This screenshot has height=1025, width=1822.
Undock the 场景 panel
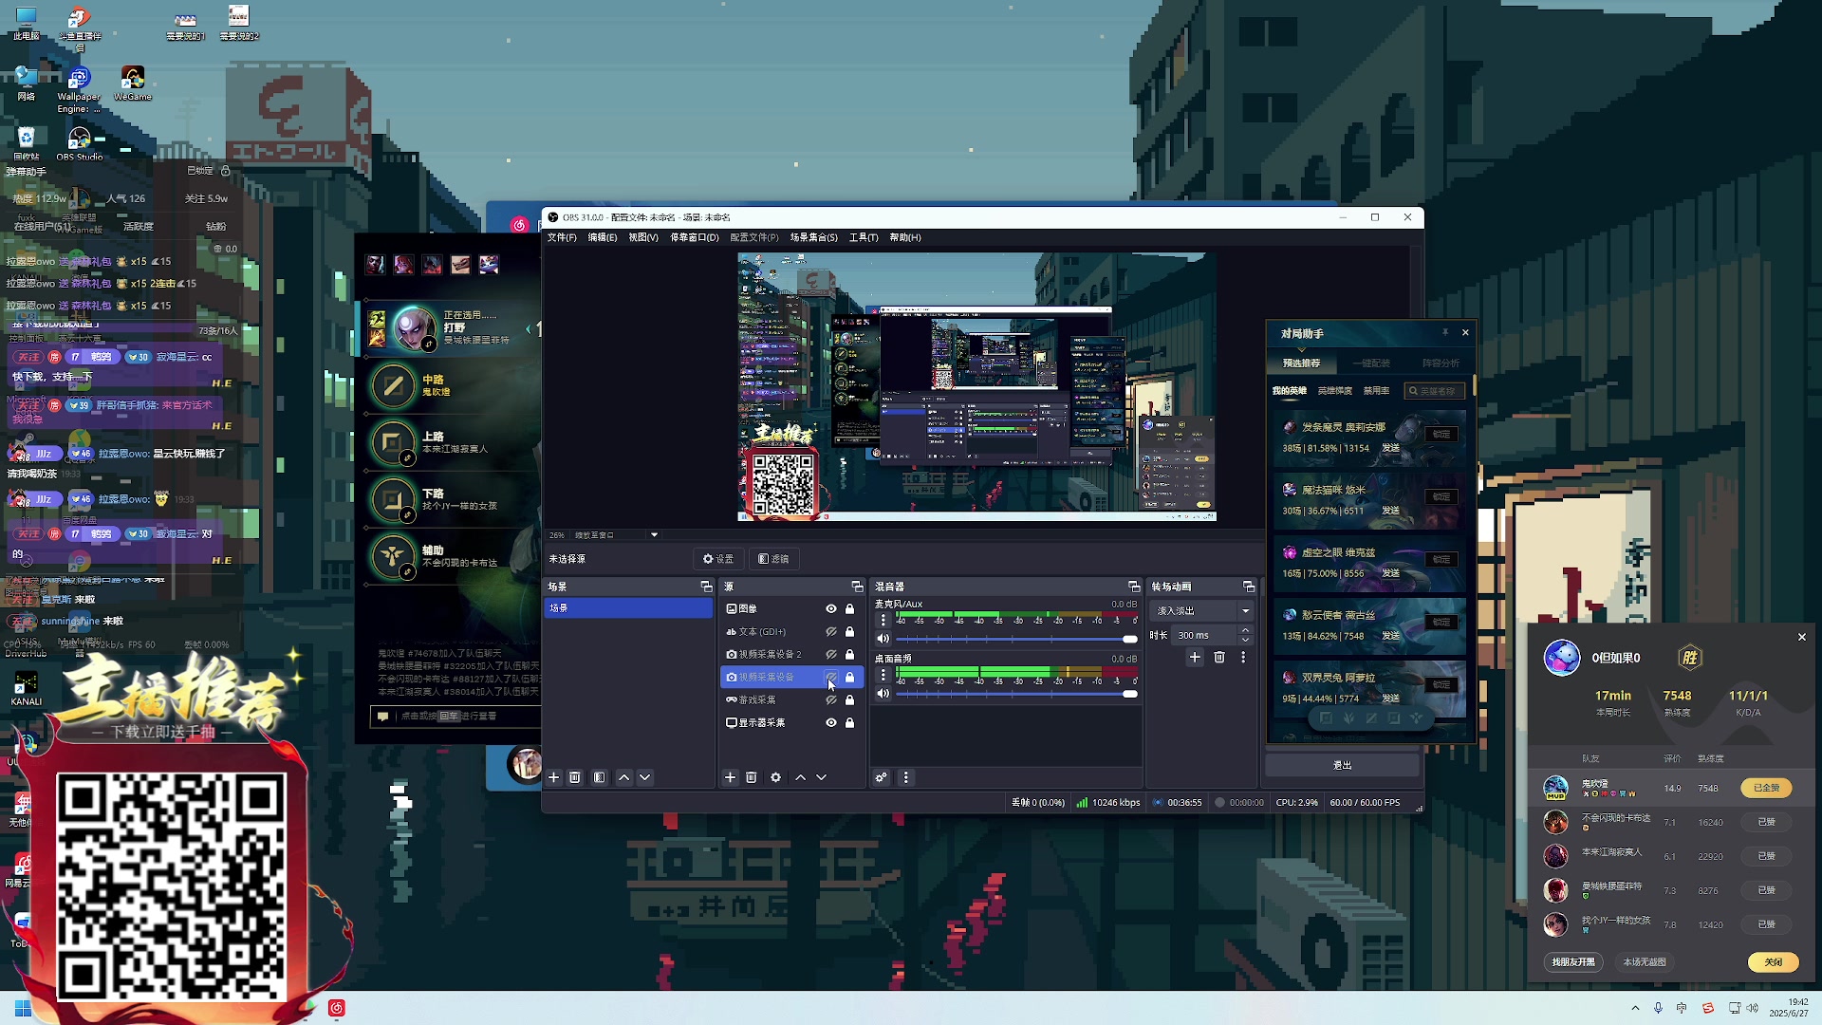[x=706, y=587]
